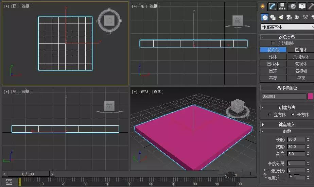Select the Shapes category icon

pyautogui.click(x=273, y=17)
